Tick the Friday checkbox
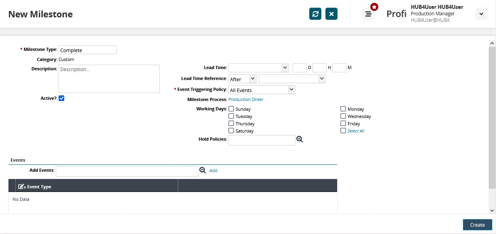 click(x=343, y=123)
